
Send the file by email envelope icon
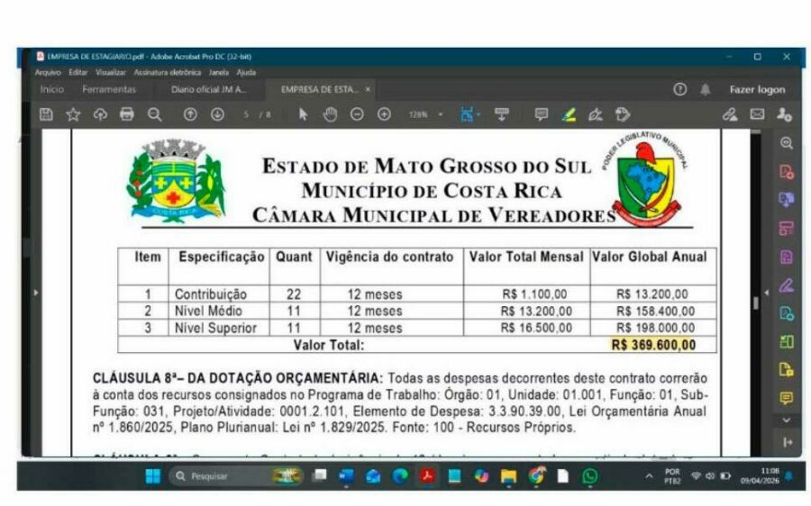[757, 114]
